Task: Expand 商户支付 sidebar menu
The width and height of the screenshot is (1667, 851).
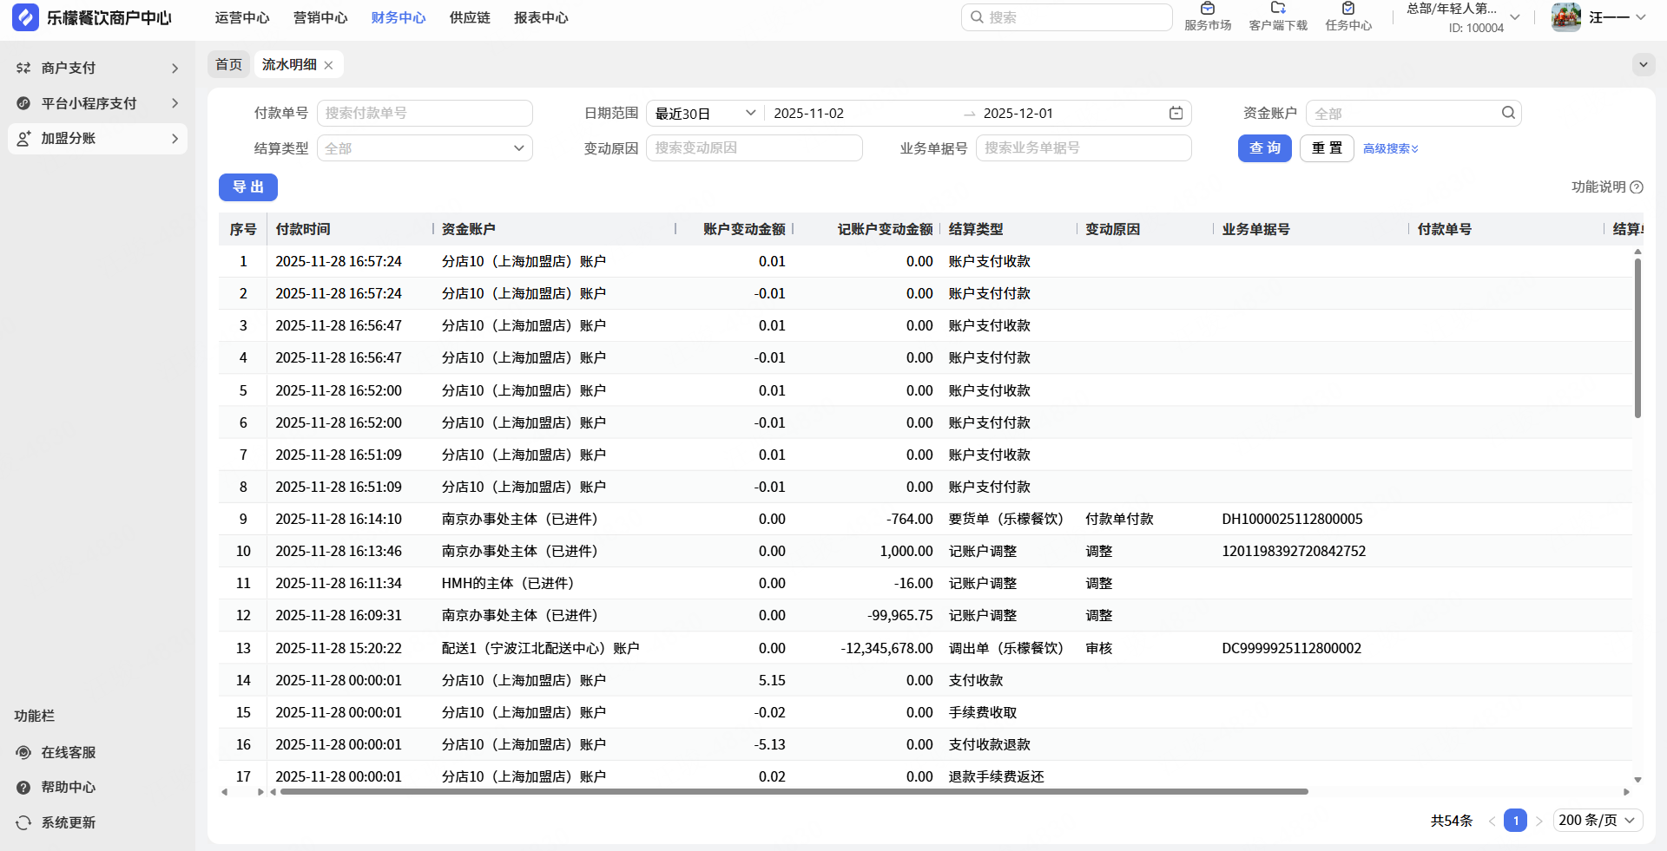Action: coord(97,68)
